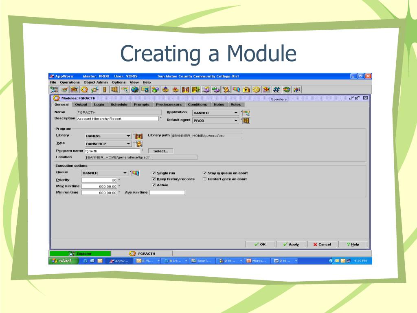The height and width of the screenshot is (313, 417).
Task: Click the OK button
Action: 260,245
